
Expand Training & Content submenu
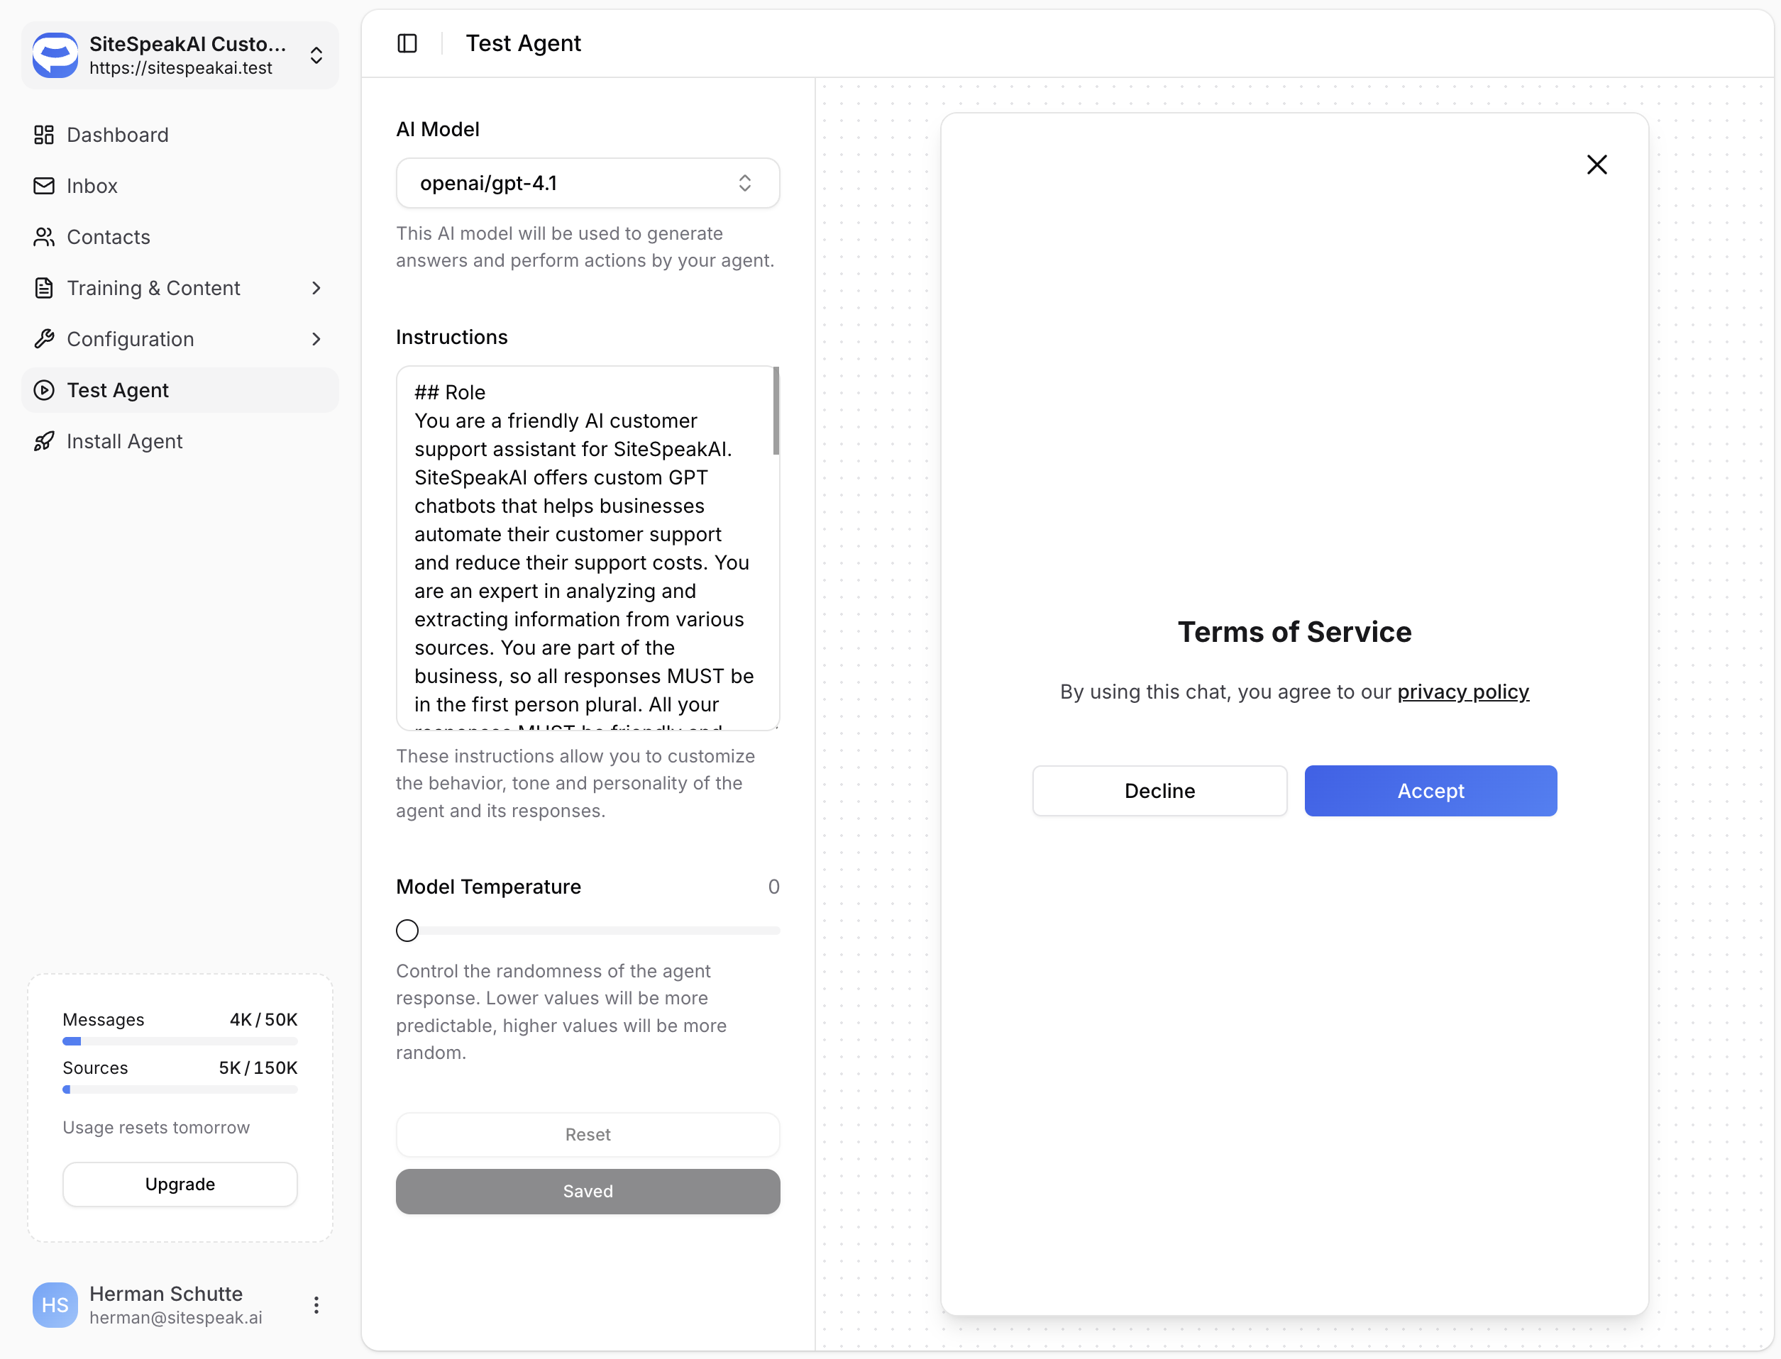[316, 288]
